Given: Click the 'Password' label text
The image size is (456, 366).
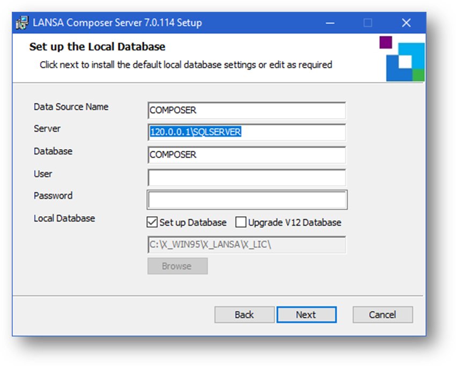Looking at the screenshot, I should (53, 196).
